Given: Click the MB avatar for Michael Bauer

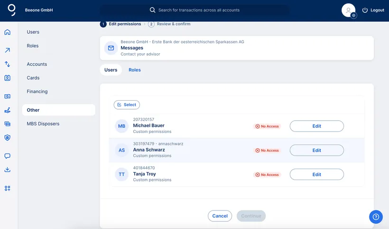Looking at the screenshot, I should (121, 126).
